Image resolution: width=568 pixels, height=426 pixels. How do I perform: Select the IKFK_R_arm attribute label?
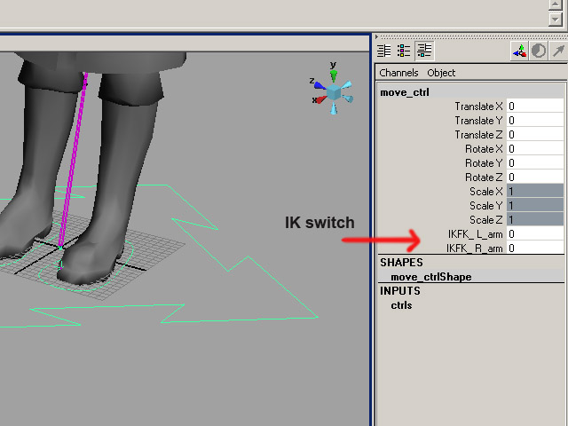475,248
